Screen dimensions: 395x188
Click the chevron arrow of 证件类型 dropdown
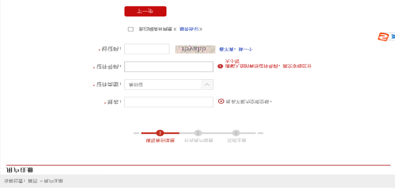207,84
